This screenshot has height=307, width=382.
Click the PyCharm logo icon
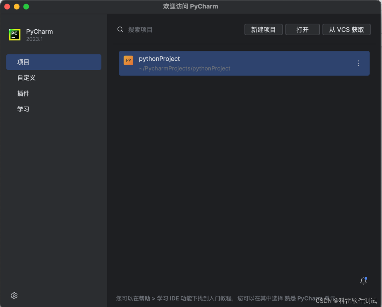click(15, 35)
